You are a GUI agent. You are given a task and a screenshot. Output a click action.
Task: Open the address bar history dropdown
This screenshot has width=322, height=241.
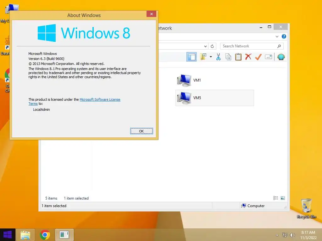[205, 46]
